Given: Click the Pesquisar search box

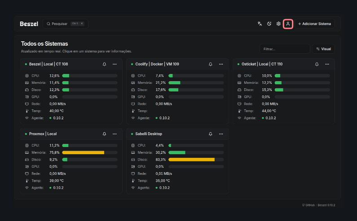Looking at the screenshot, I should pos(66,24).
